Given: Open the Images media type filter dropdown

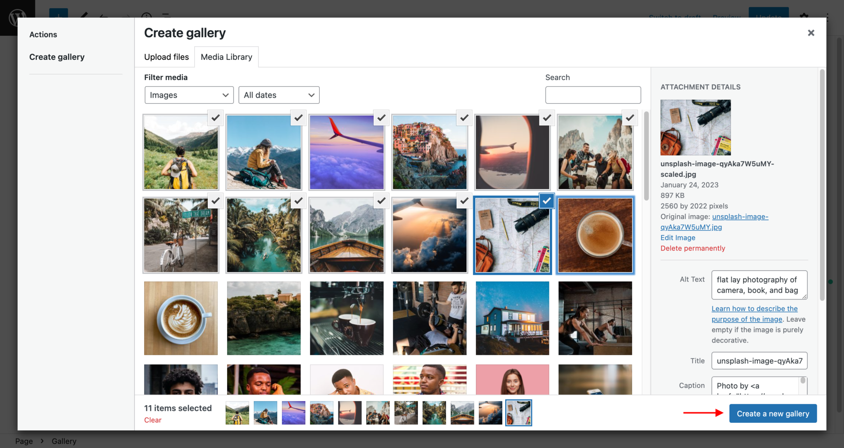Looking at the screenshot, I should pos(189,95).
